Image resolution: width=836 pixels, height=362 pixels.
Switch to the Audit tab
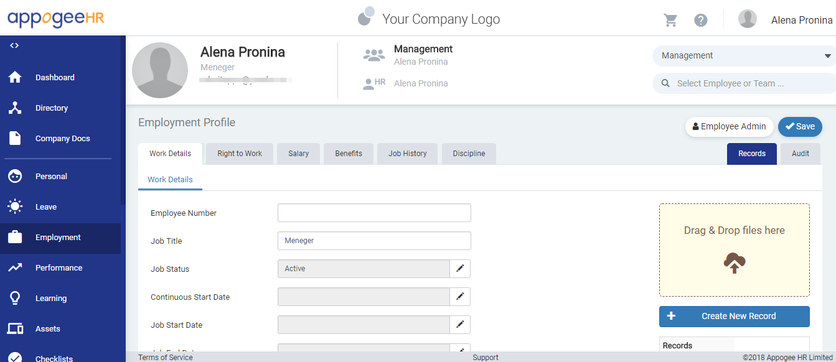[x=801, y=154]
